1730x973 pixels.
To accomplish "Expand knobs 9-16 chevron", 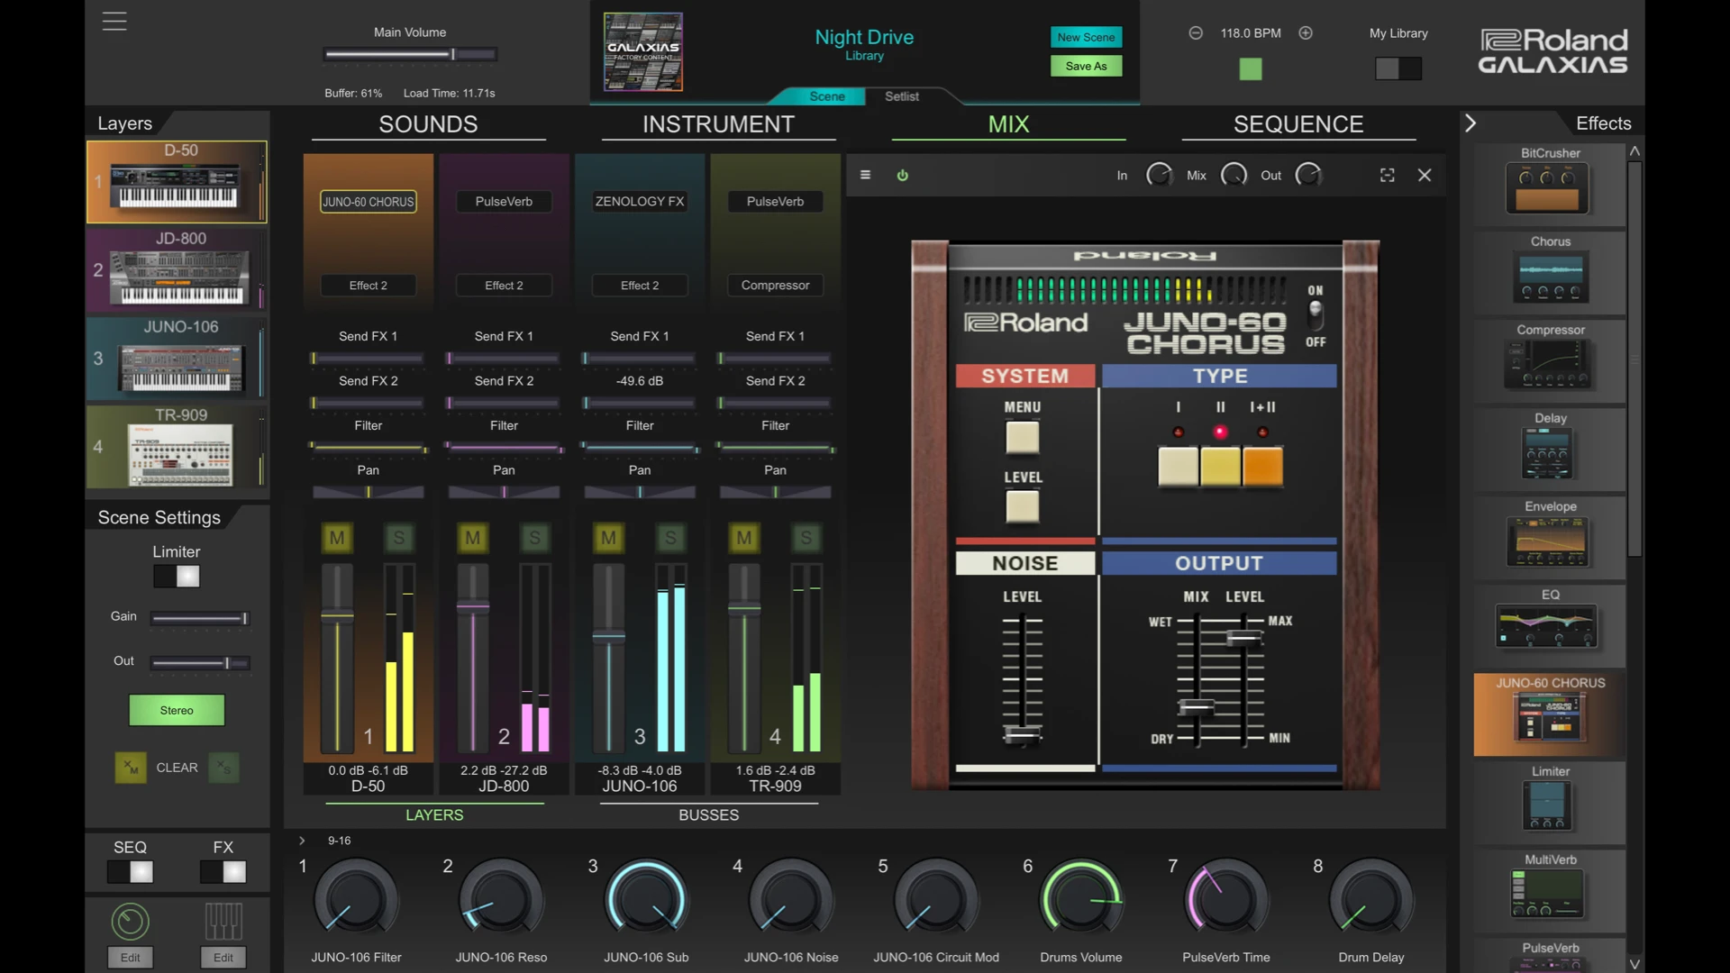I will pos(302,841).
